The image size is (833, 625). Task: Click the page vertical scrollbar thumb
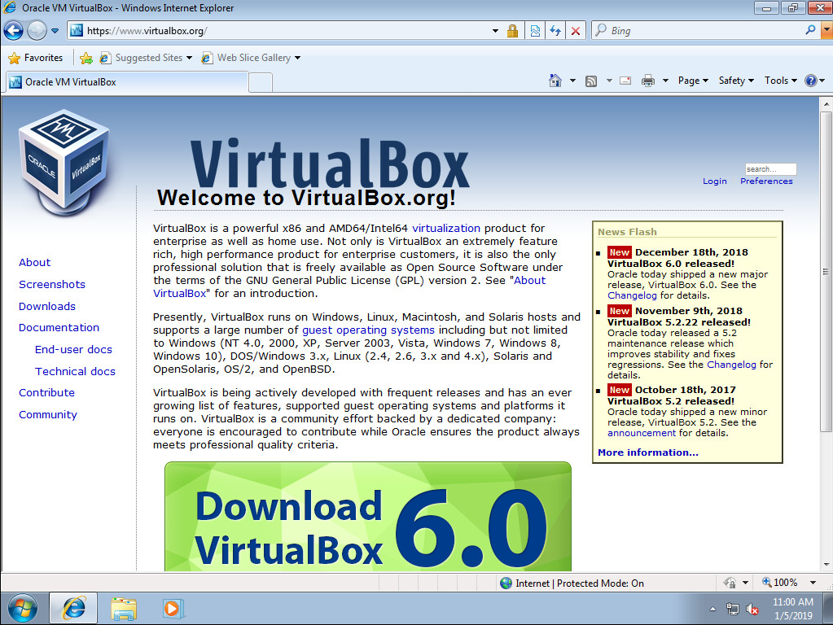(826, 271)
